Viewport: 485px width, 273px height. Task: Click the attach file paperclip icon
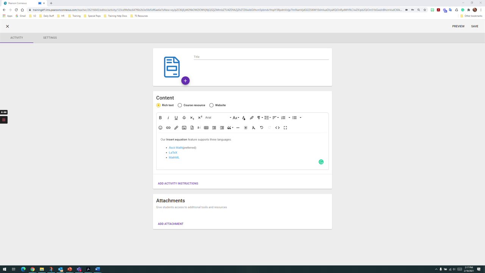click(176, 128)
